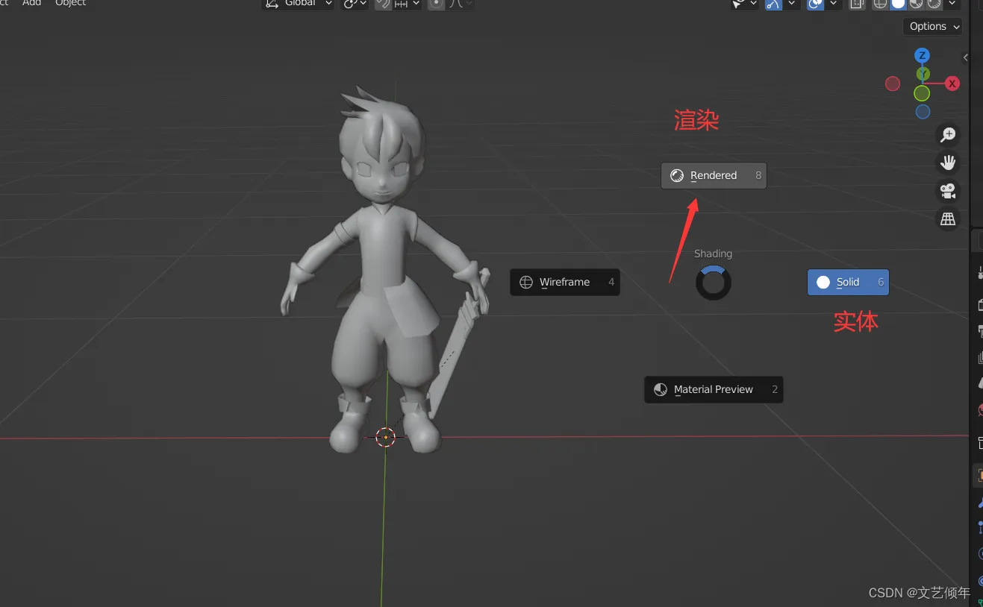
Task: Select rendered shading button in header
Action: 934,4
